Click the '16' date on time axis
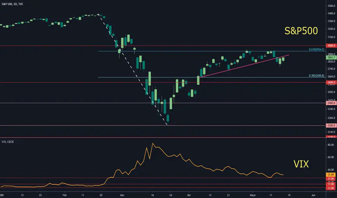This screenshot has width=337, height=198. (153, 195)
